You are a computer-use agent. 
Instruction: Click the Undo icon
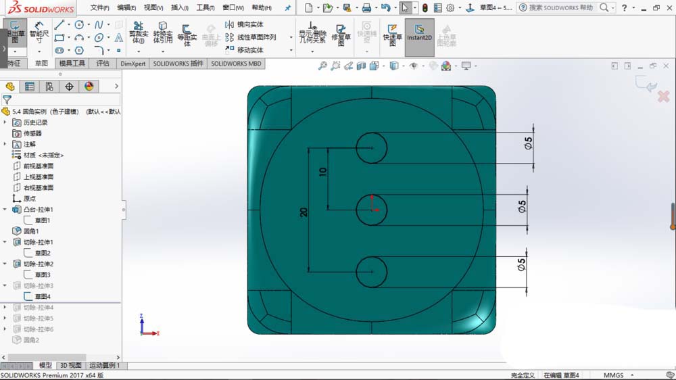[x=385, y=7]
